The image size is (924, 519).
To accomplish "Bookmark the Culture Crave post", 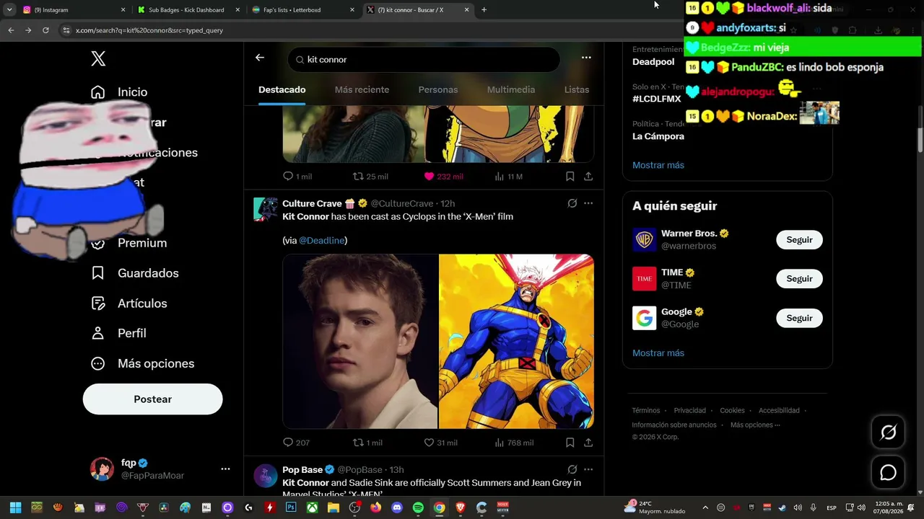I will click(x=570, y=443).
